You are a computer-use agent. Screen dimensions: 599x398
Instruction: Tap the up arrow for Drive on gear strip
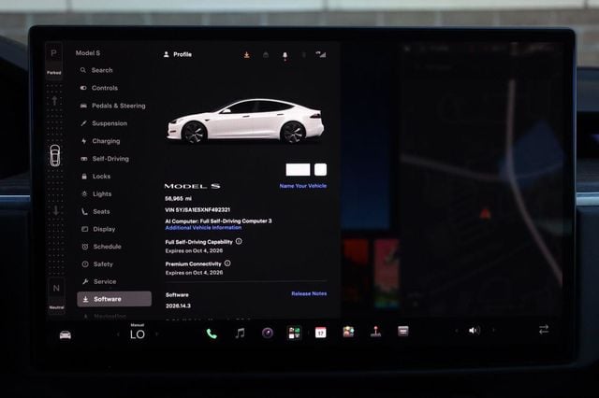(54, 101)
